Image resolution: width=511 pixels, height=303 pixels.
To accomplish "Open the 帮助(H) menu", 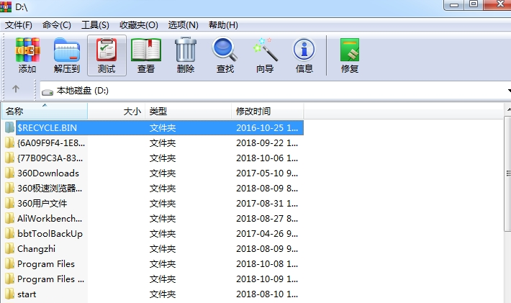I will 223,25.
